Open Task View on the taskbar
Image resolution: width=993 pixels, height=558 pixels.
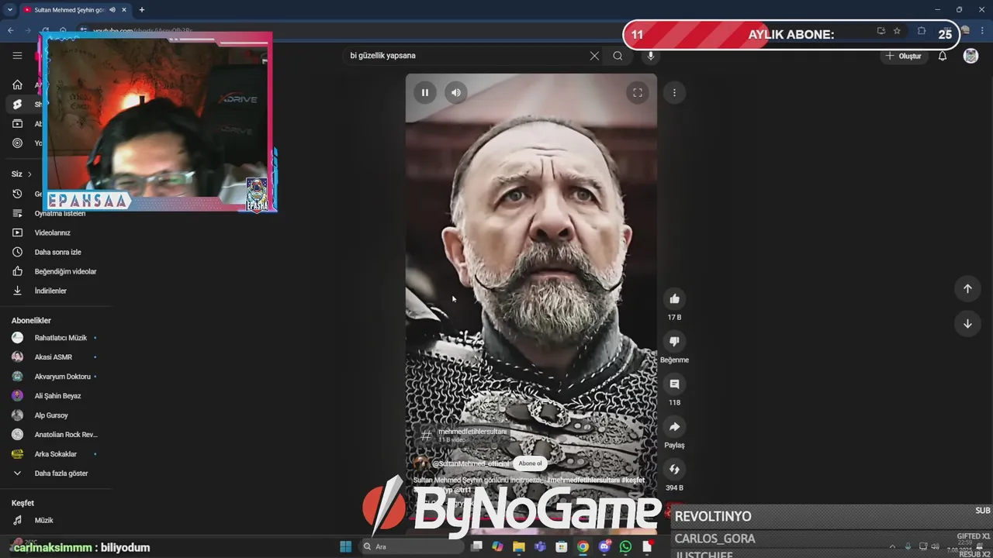477,546
